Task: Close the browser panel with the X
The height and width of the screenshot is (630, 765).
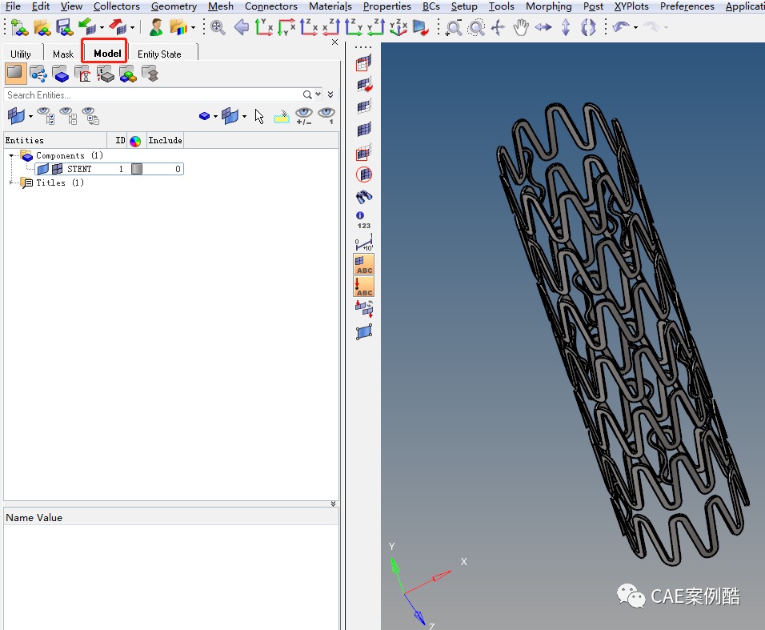Action: 334,42
